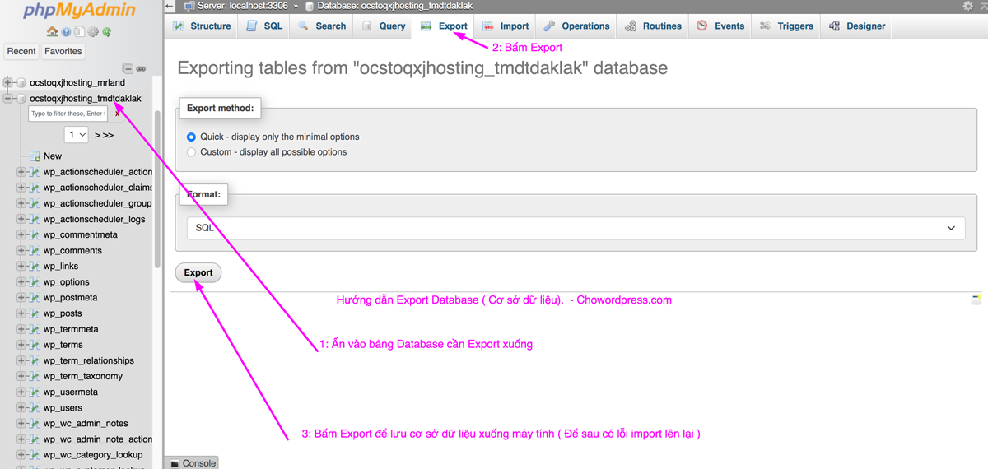Click the table filter input field
Screen dimensions: 988x469
tap(68, 114)
